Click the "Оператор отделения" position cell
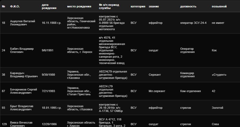This screenshot has width=240, height=127. coord(187,50)
